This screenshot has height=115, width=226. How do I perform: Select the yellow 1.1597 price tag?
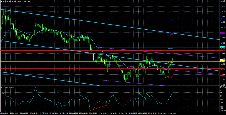tap(222, 61)
